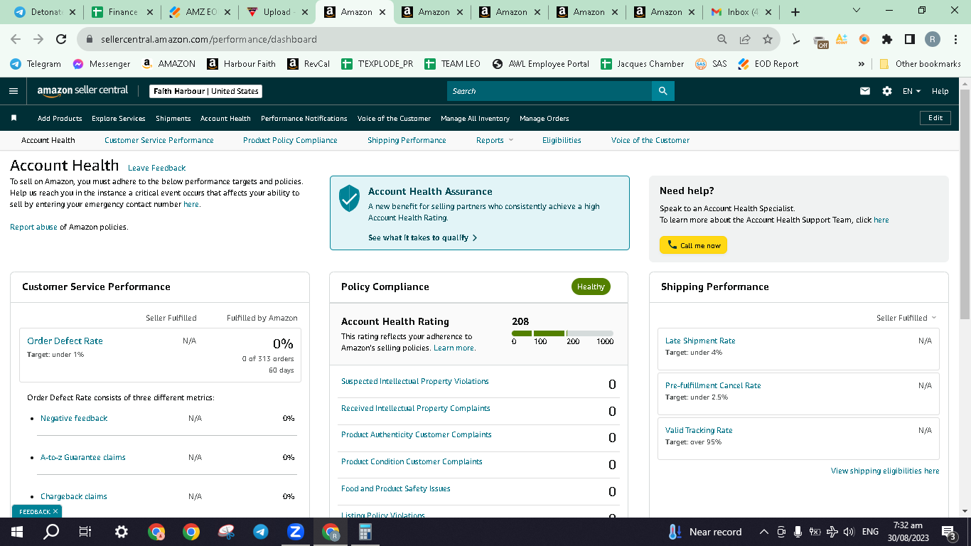Expand the Reports dropdown menu

[495, 140]
